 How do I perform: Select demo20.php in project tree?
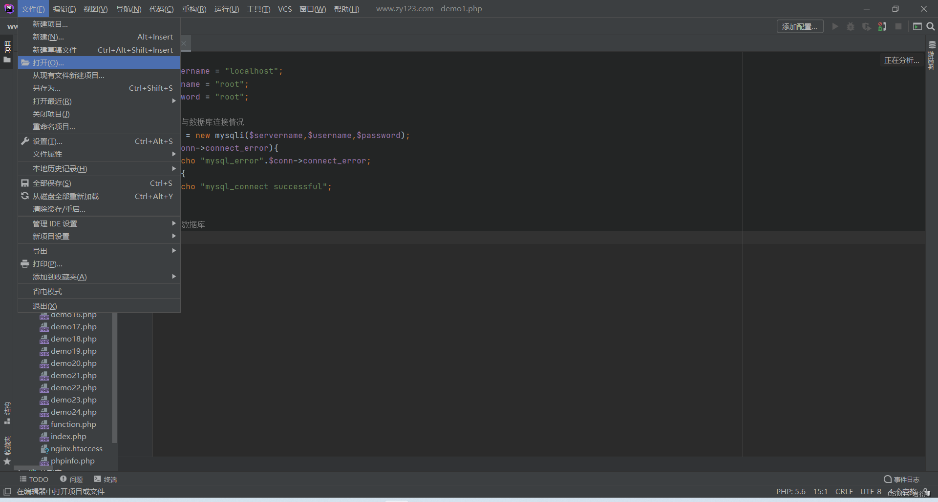pos(73,363)
